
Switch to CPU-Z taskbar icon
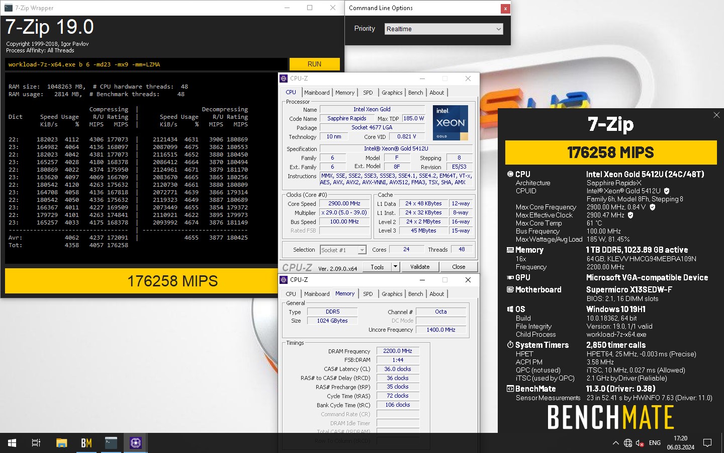coord(135,443)
